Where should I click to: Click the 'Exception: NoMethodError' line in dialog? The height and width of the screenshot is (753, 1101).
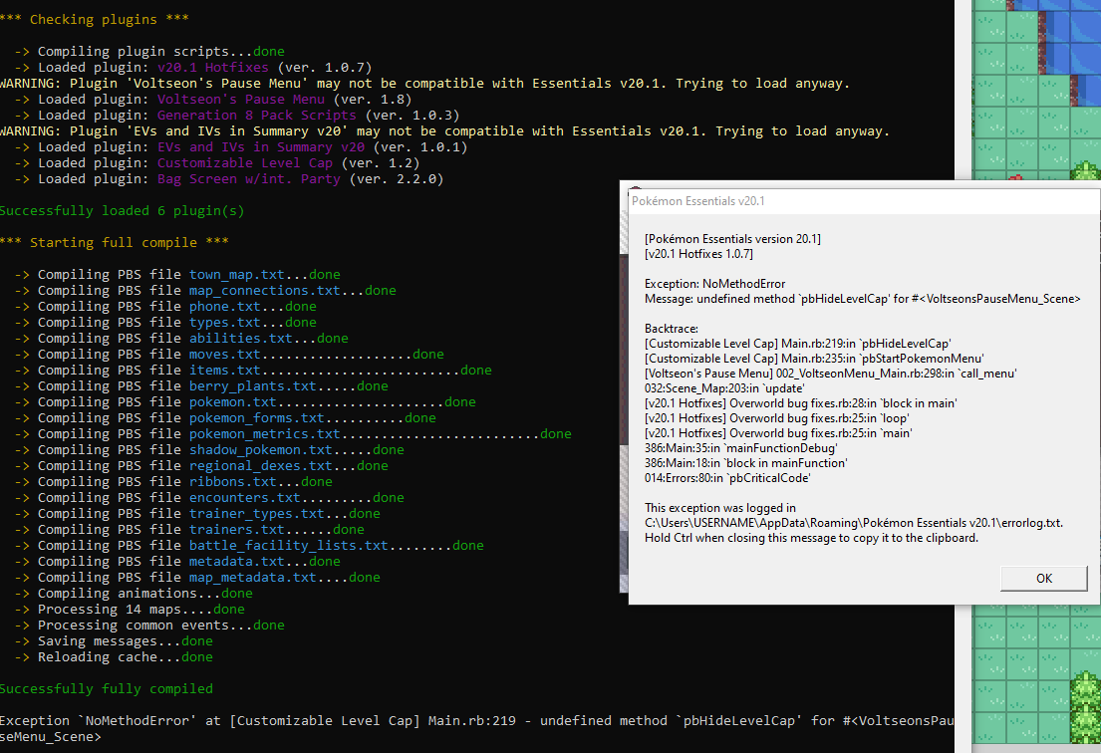714,284
